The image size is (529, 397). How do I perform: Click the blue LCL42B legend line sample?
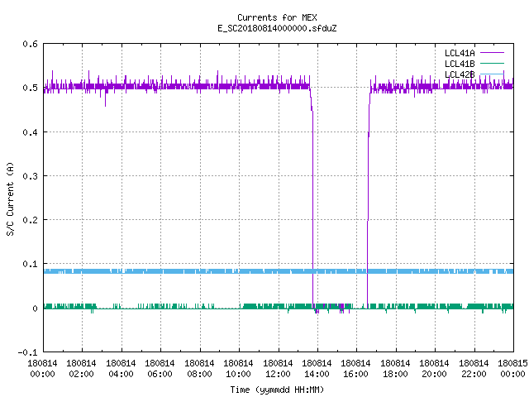pos(492,74)
